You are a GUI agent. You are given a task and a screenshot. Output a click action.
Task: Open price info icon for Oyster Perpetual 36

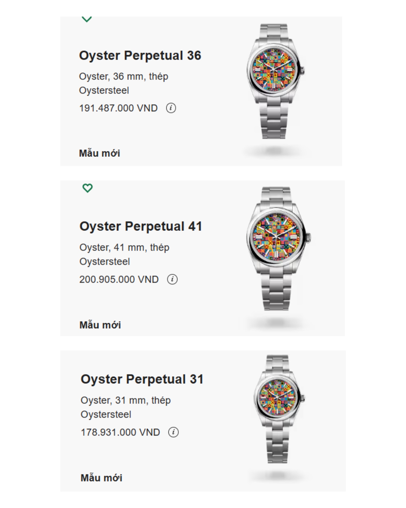click(171, 108)
